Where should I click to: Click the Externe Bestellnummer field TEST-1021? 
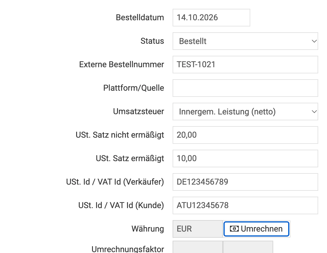pyautogui.click(x=245, y=65)
